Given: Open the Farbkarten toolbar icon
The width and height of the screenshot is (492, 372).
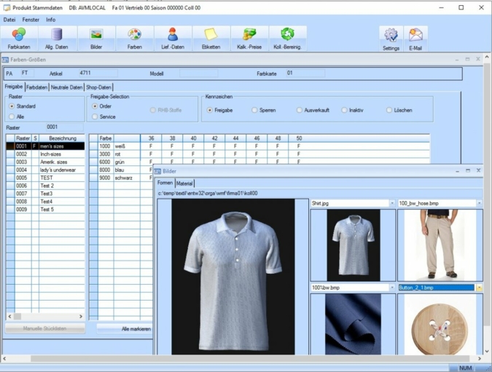Looking at the screenshot, I should tap(19, 39).
